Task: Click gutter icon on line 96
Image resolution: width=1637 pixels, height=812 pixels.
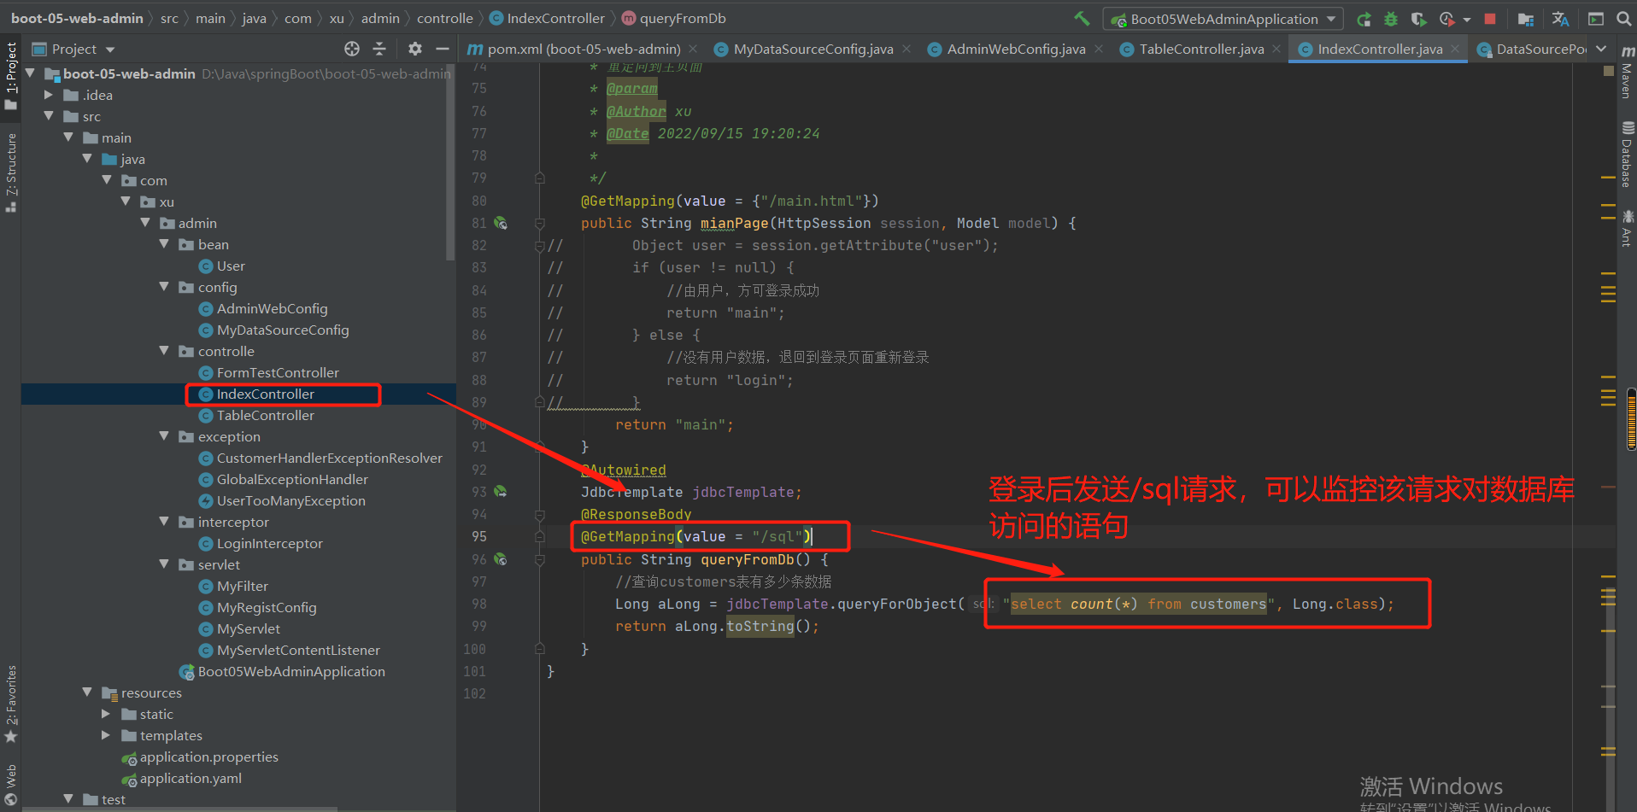Action: click(501, 559)
